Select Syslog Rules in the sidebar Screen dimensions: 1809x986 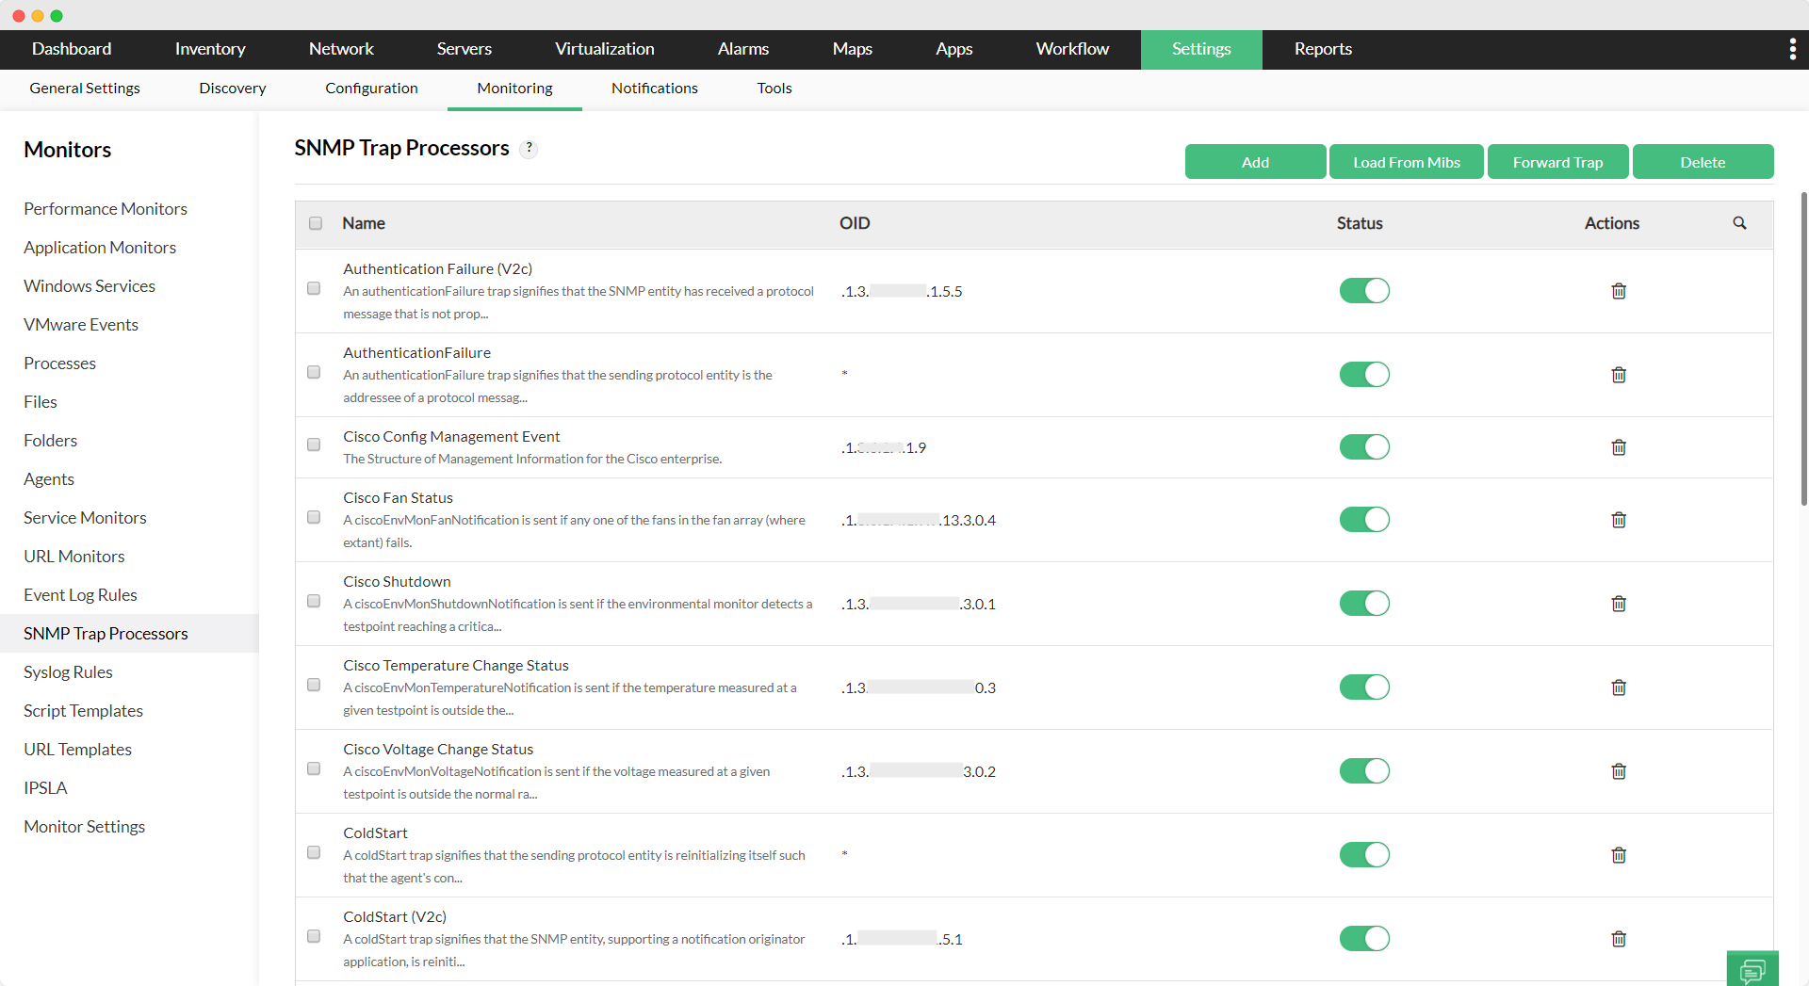[68, 671]
